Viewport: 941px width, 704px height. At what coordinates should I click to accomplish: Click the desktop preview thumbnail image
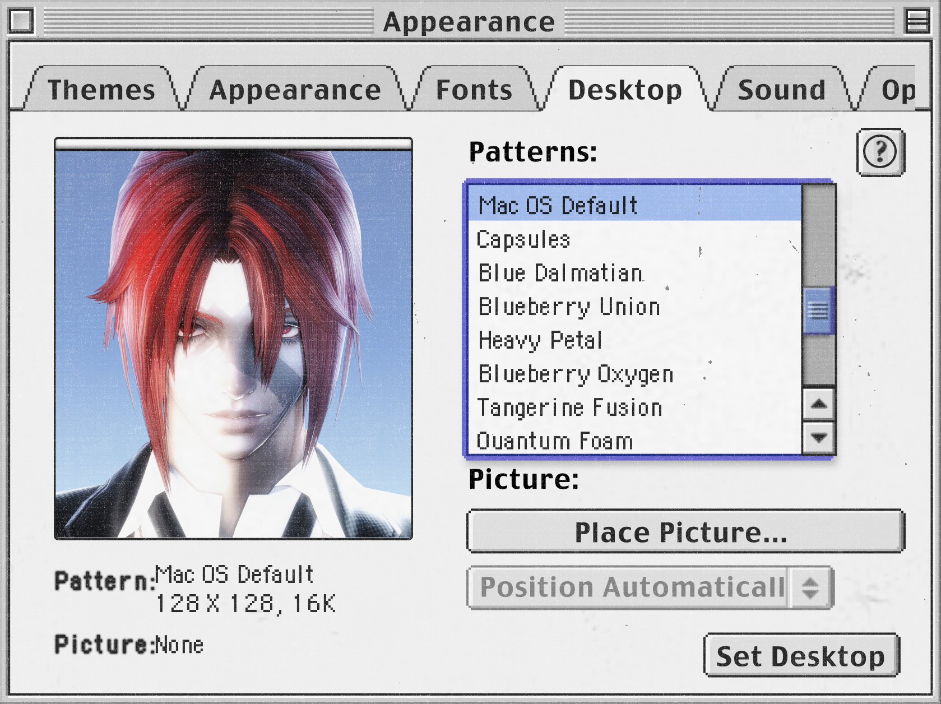tap(233, 339)
